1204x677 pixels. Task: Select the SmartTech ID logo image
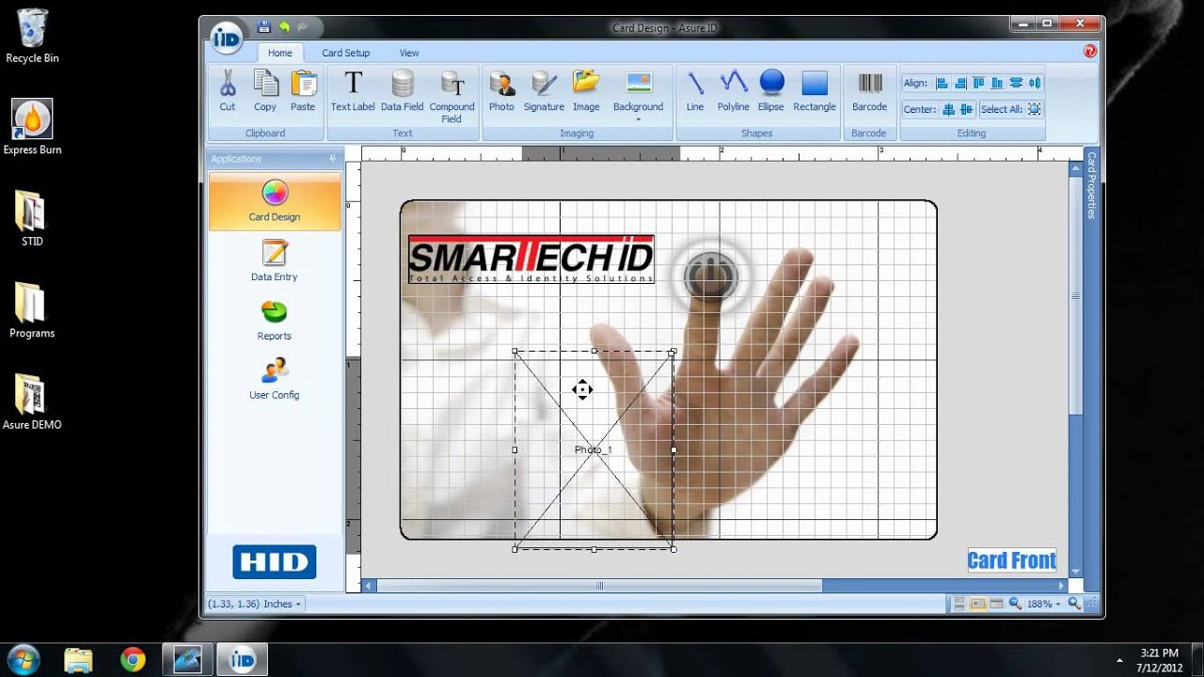[531, 259]
